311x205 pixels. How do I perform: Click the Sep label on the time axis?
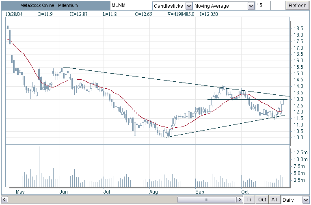[199, 192]
